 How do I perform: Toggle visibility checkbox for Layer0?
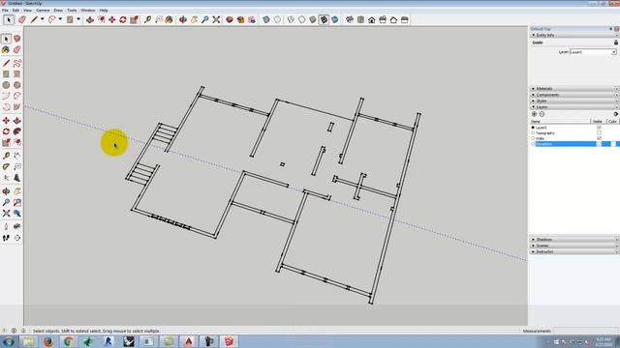tap(599, 128)
